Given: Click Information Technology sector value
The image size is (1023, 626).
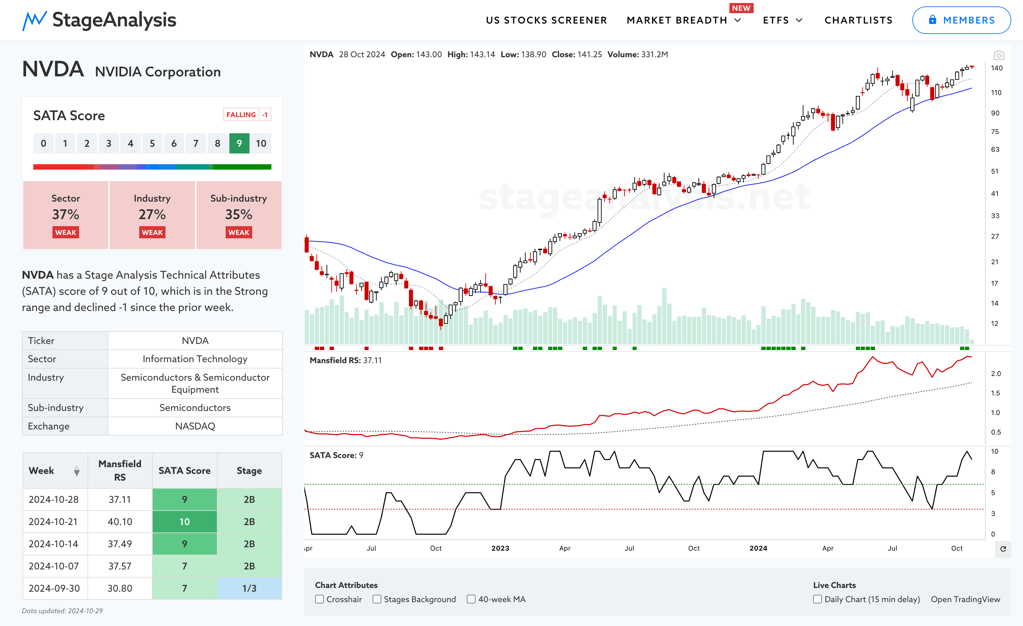Looking at the screenshot, I should [195, 359].
